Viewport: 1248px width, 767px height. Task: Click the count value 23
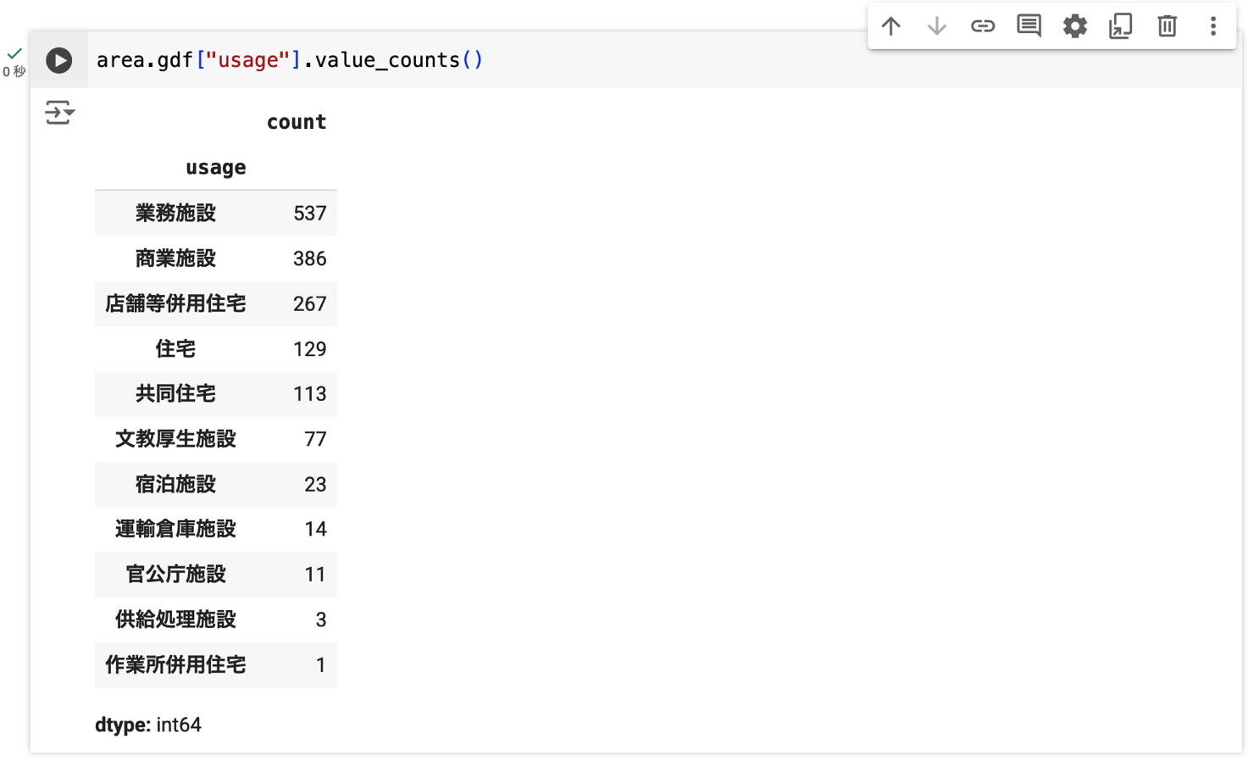pyautogui.click(x=315, y=485)
